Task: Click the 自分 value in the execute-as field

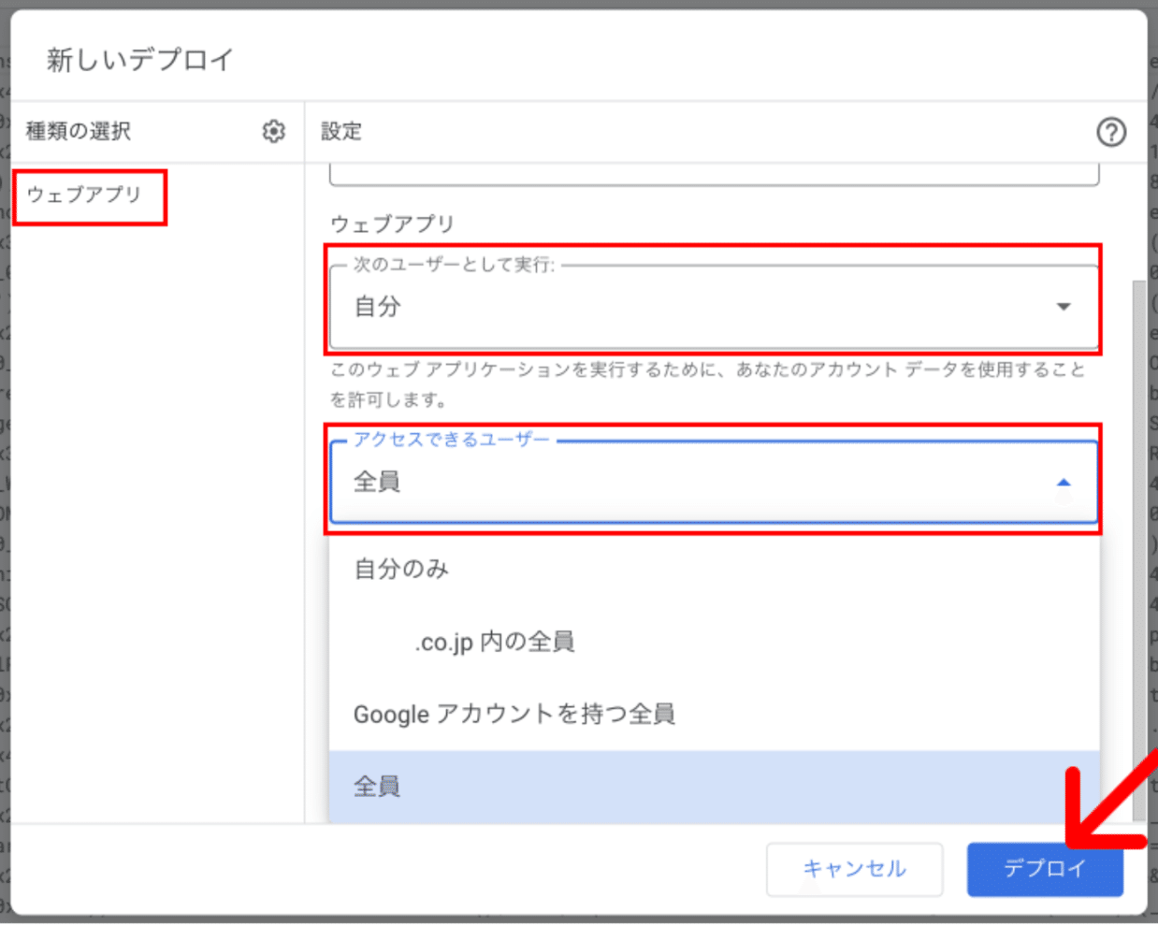Action: [x=378, y=307]
